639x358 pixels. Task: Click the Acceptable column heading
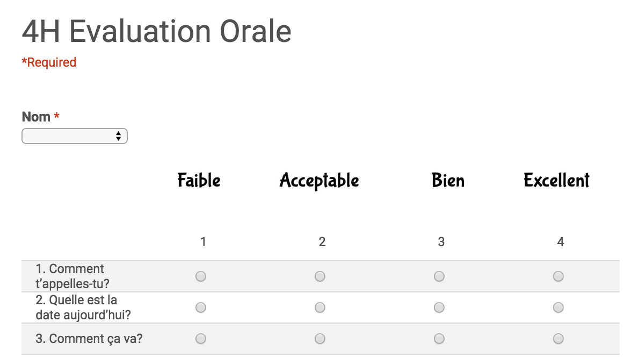(319, 181)
